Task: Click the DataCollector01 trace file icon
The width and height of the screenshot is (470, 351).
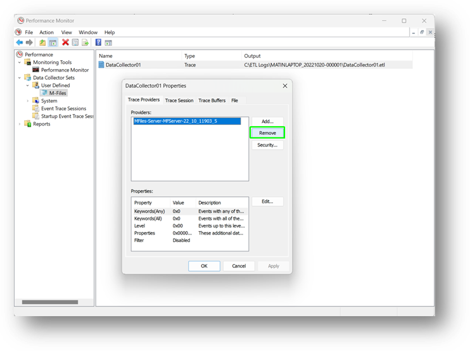Action: [x=101, y=65]
